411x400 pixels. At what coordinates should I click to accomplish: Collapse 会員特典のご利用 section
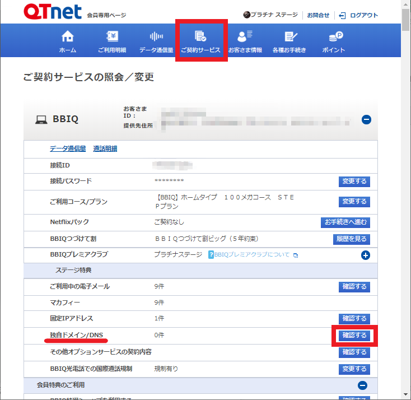click(362, 385)
